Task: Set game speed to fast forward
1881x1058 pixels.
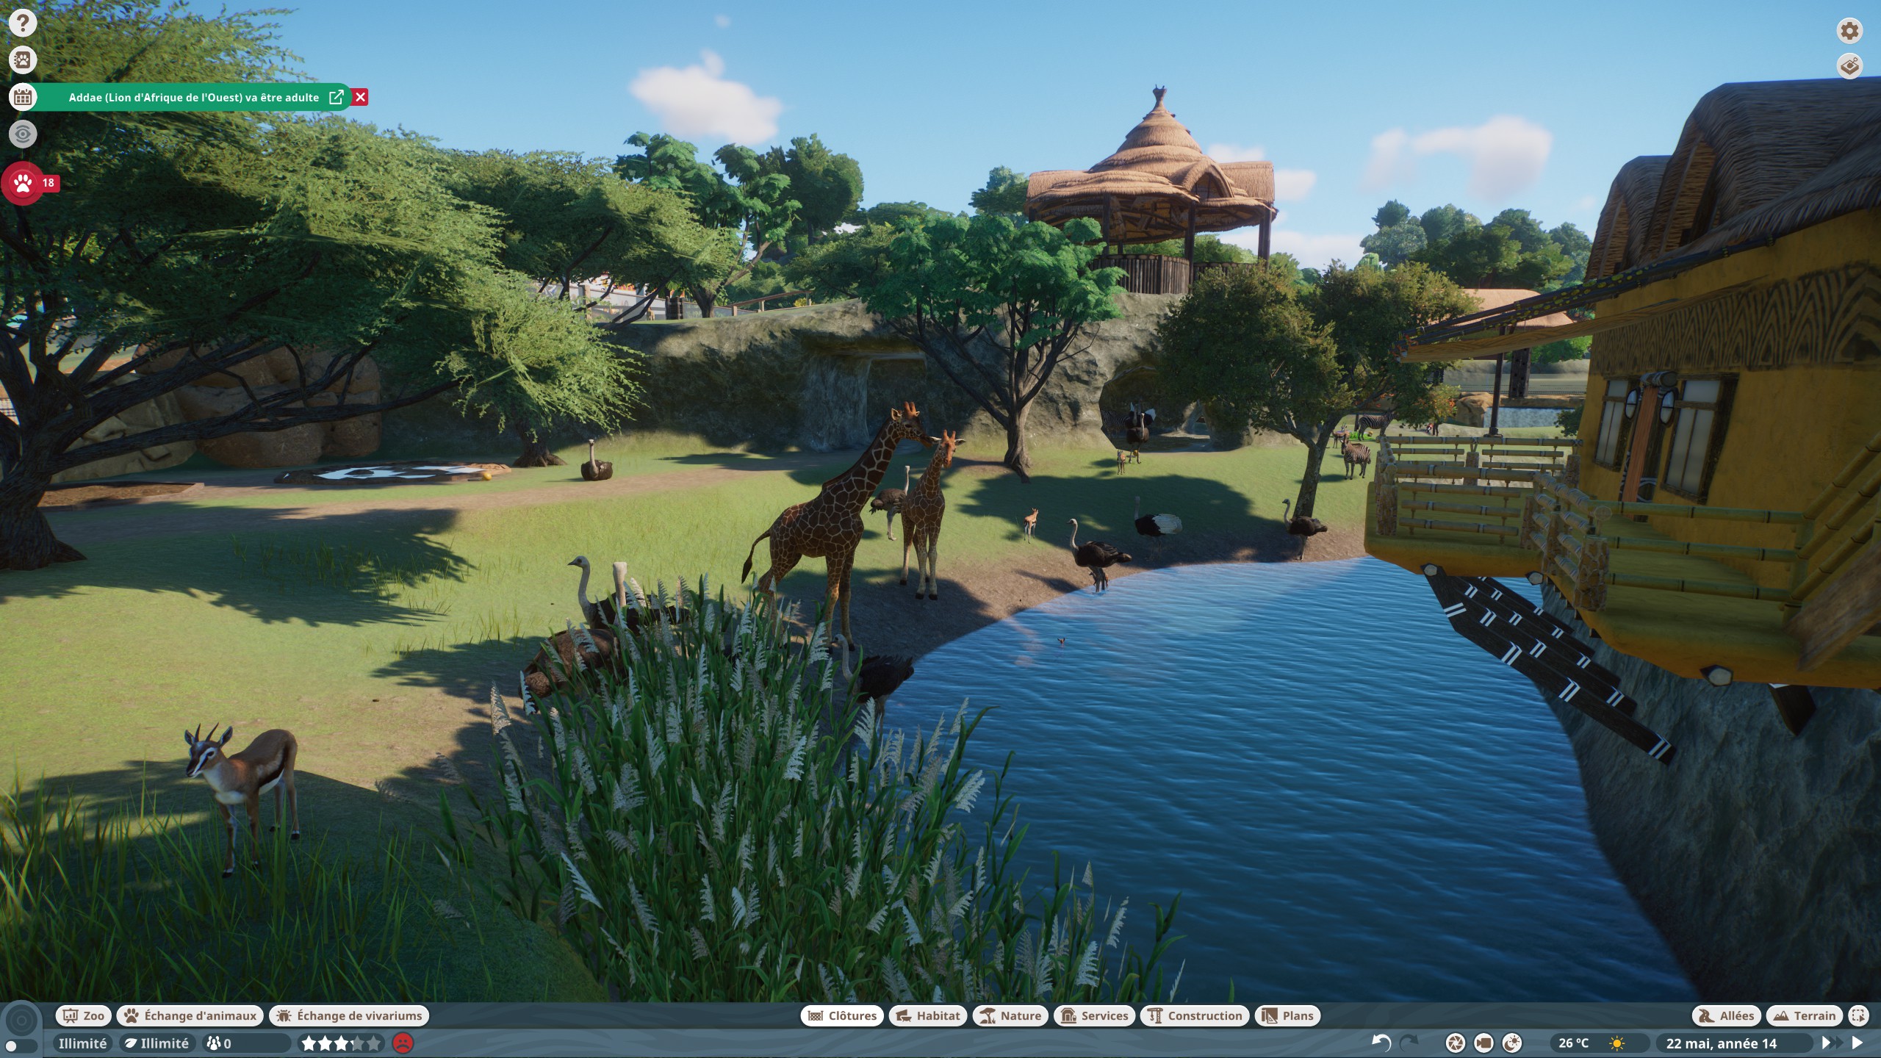Action: (1832, 1043)
